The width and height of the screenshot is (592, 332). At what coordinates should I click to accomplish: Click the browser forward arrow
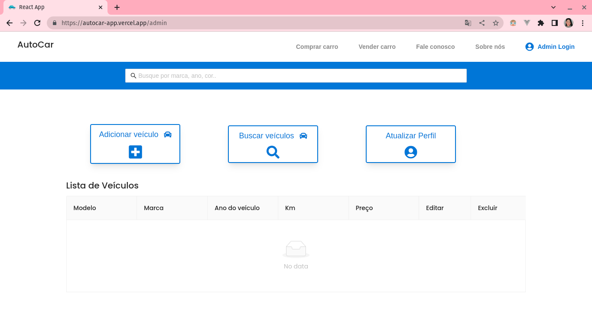[23, 23]
